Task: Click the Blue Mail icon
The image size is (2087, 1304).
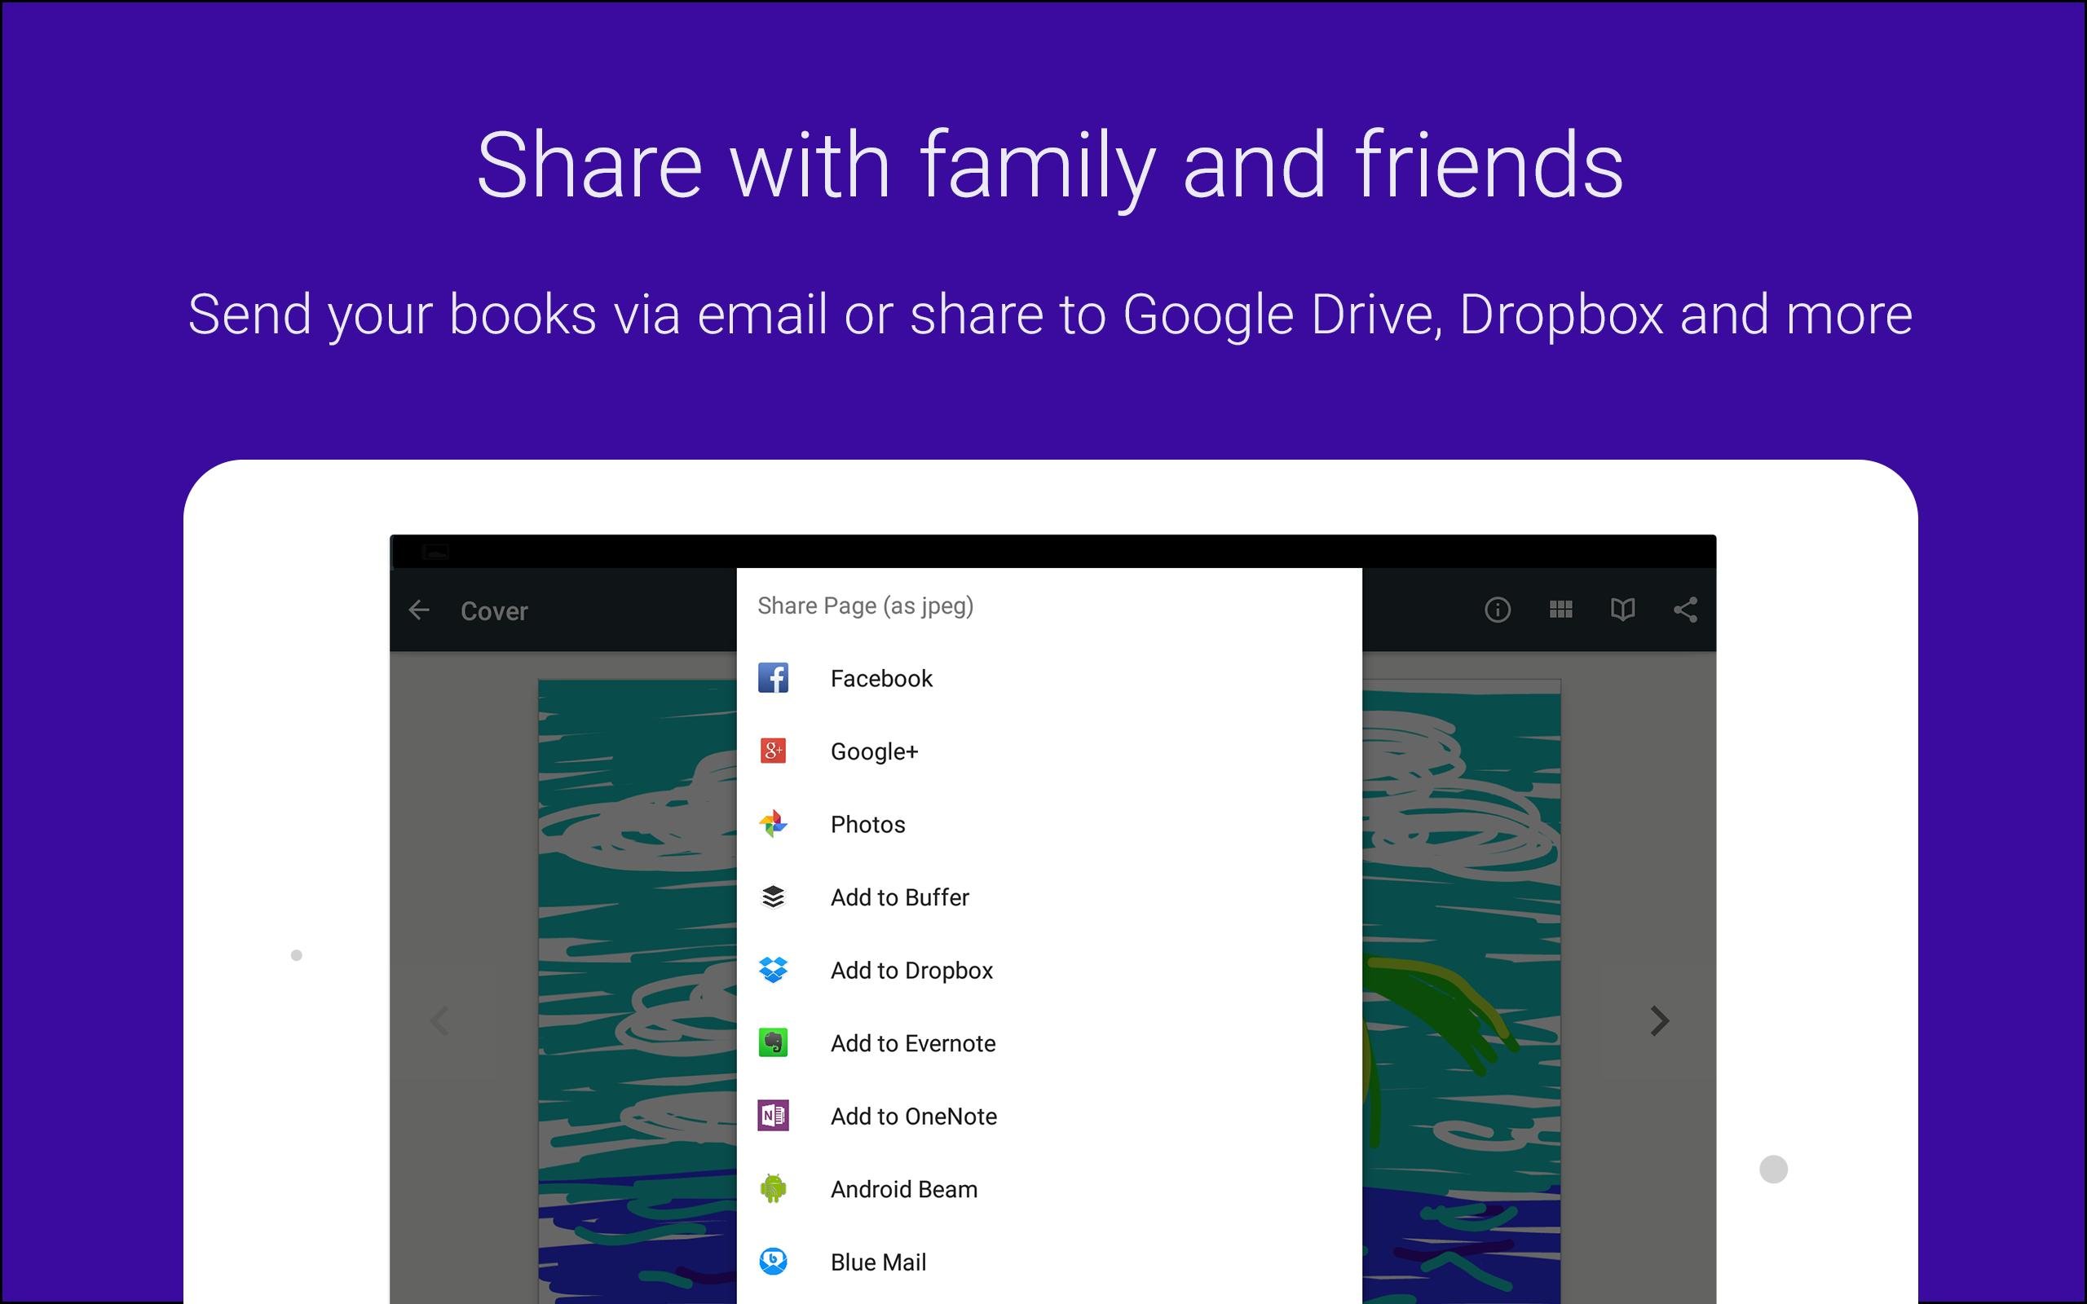Action: pyautogui.click(x=773, y=1262)
